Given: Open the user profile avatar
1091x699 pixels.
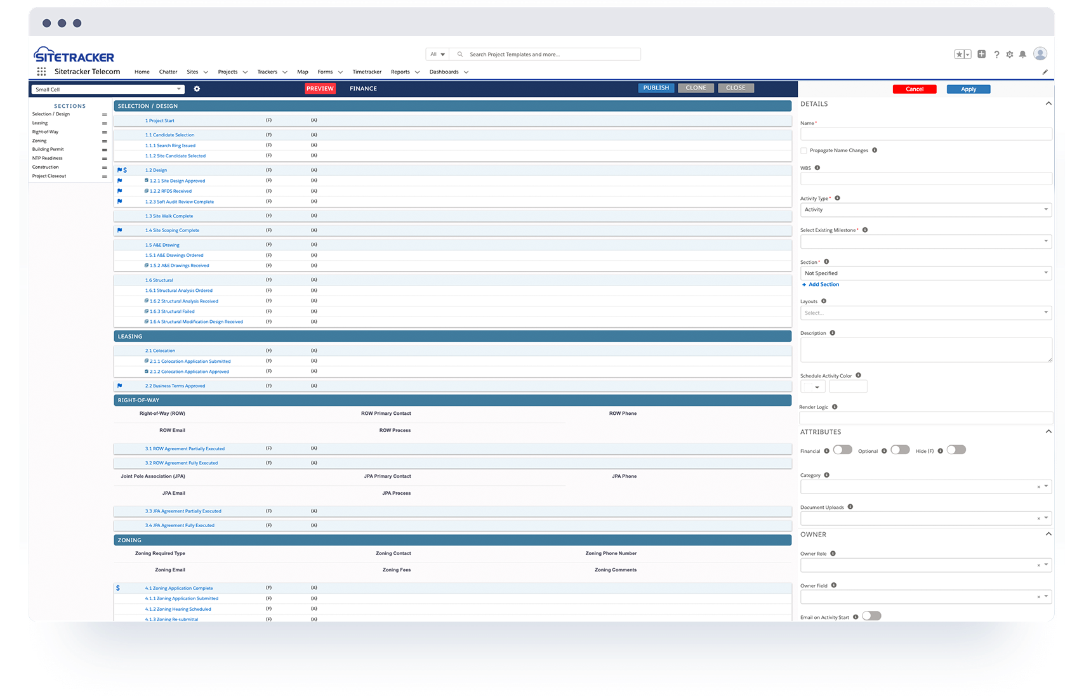Looking at the screenshot, I should coord(1040,54).
